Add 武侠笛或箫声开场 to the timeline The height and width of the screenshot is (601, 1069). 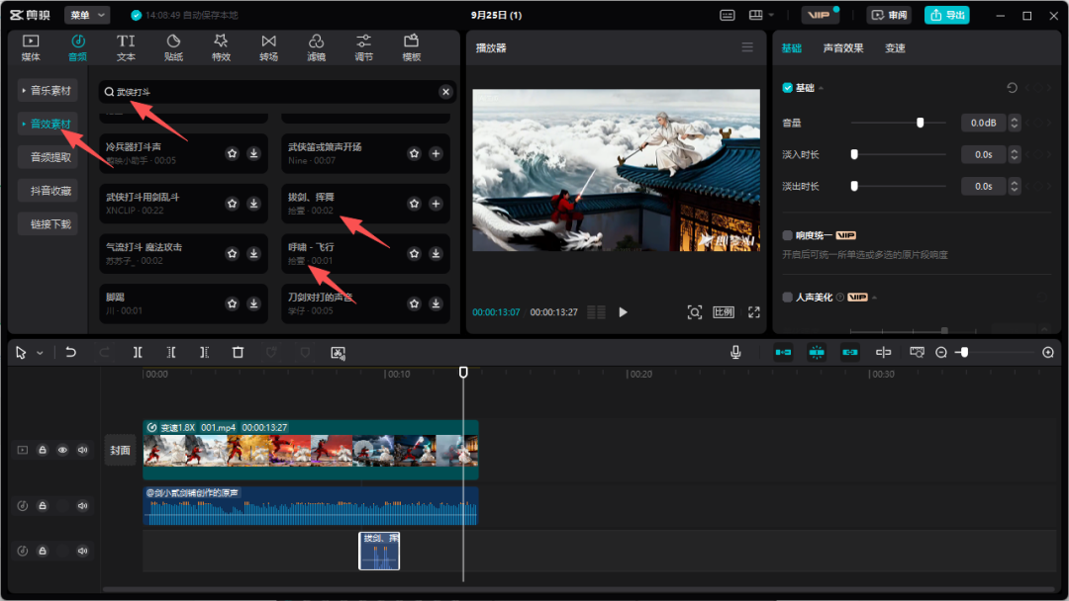(436, 153)
